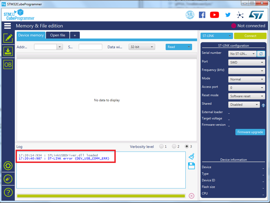Click the STLinkUSBDriver.dll loaded log line

pyautogui.click(x=58, y=155)
